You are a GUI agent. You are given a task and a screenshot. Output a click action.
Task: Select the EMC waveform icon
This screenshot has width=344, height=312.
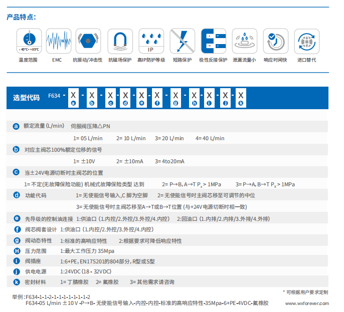(x=58, y=41)
